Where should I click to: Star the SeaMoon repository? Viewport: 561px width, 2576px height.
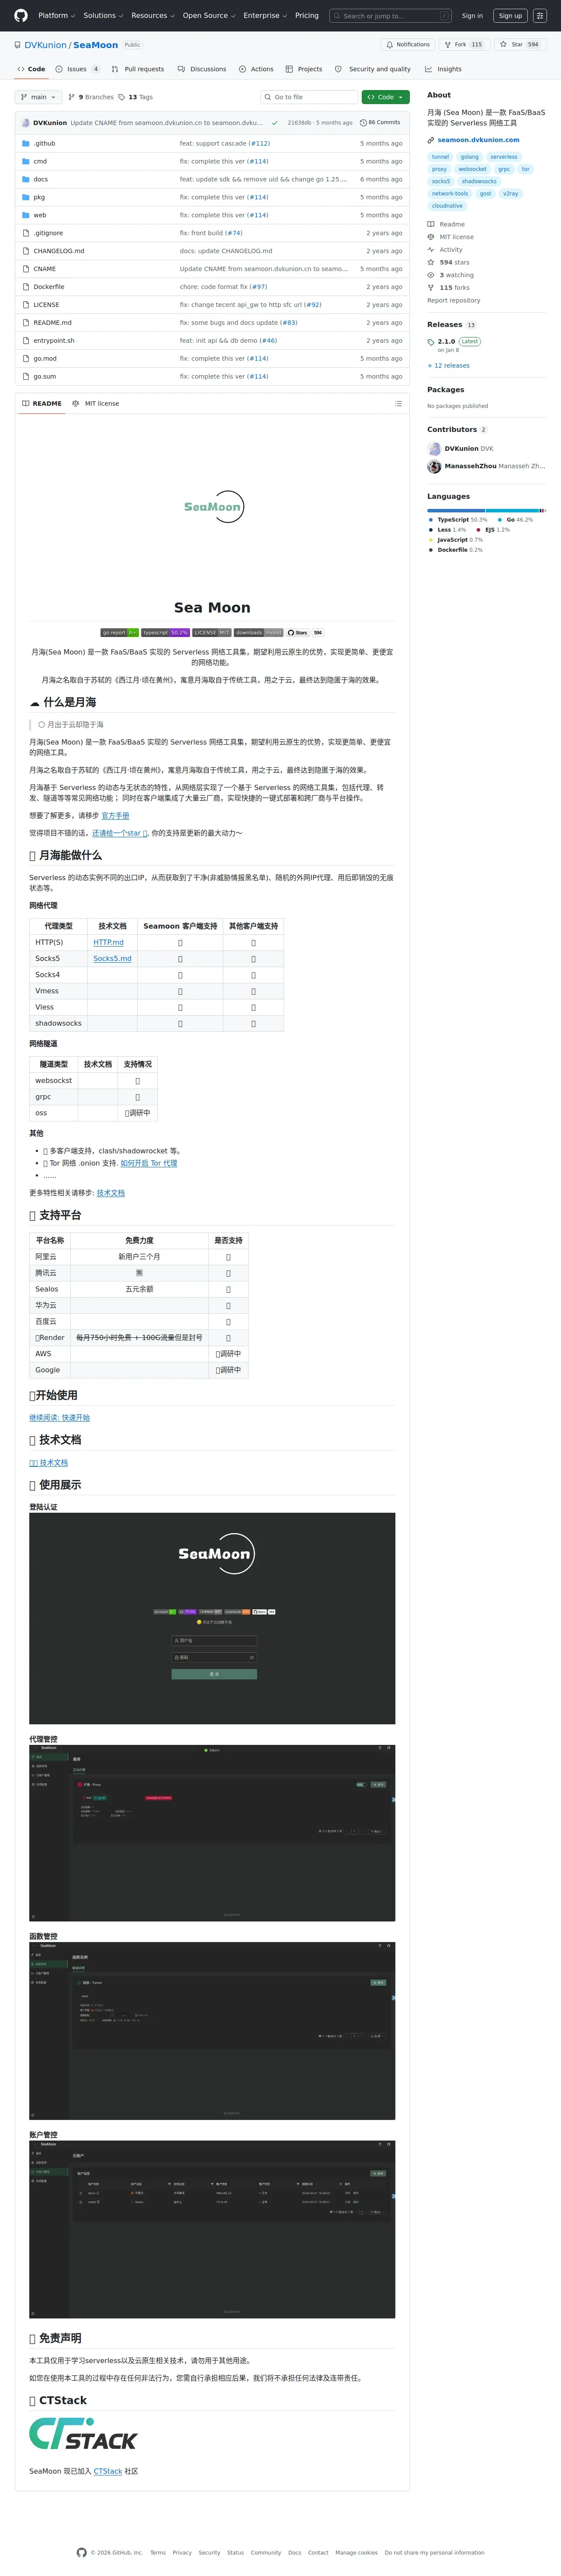pyautogui.click(x=520, y=45)
